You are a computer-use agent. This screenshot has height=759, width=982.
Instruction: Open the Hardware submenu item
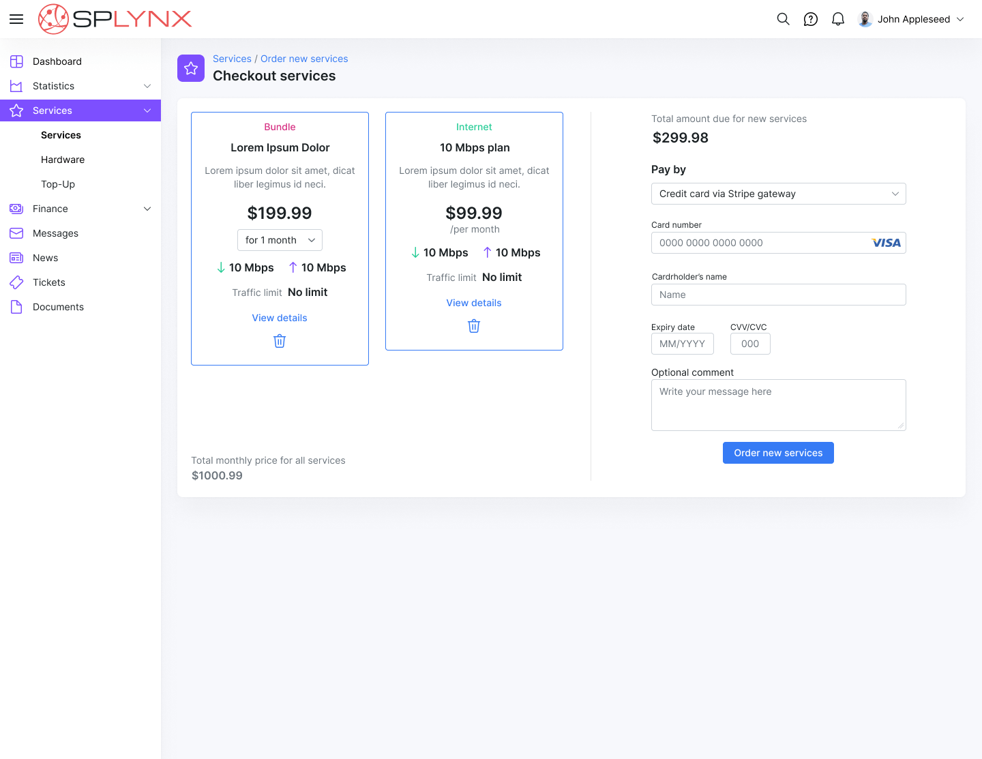[x=63, y=160]
